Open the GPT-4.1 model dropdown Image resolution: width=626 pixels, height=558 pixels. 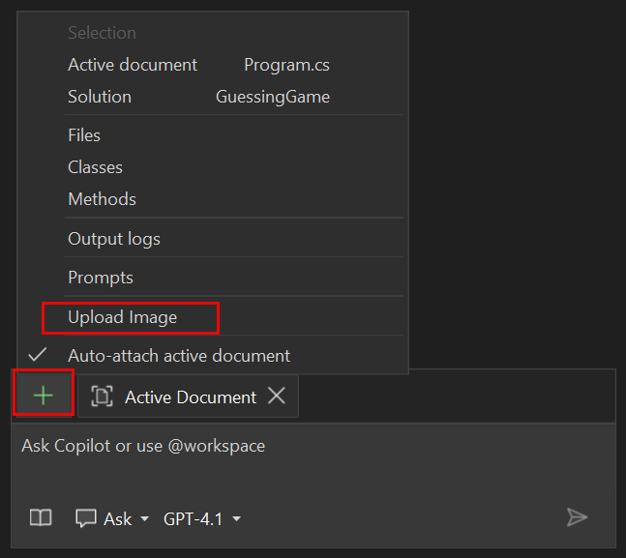tap(202, 519)
